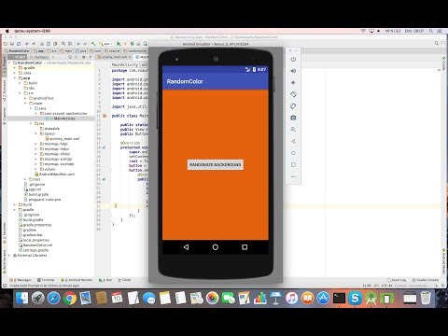Switch to the Project view tab
Image resolution: width=448 pixels, height=336 pixels.
(18, 57)
